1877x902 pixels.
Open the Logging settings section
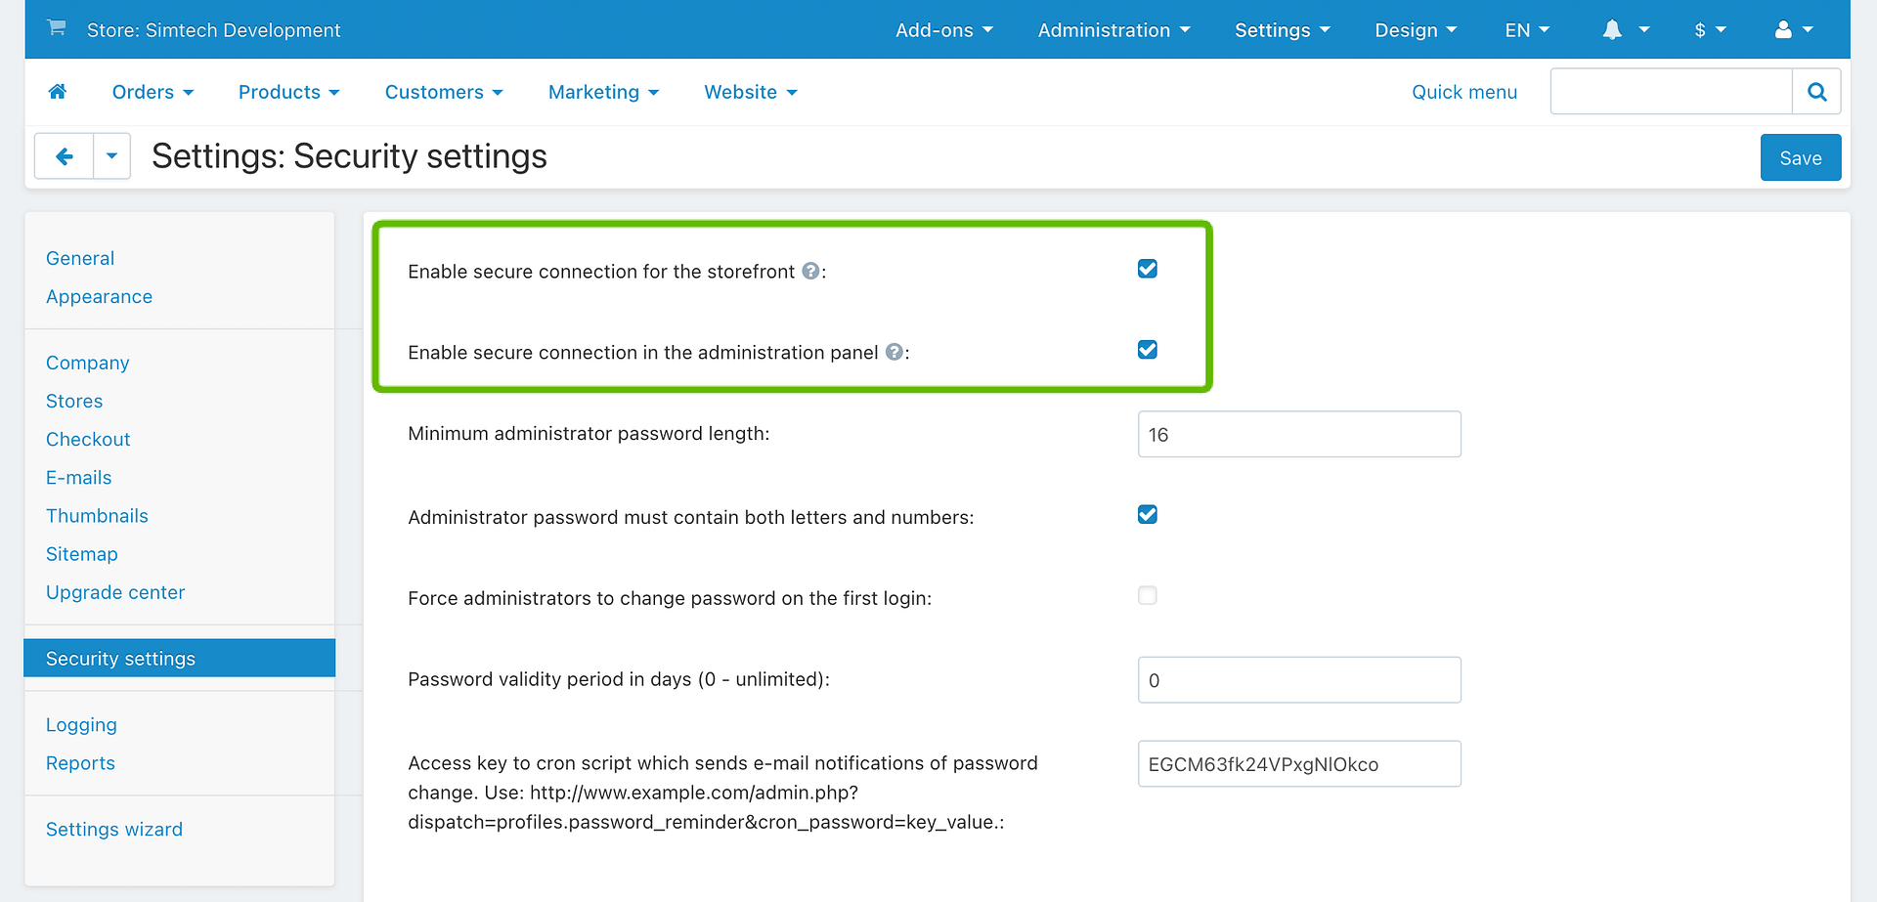tap(81, 725)
